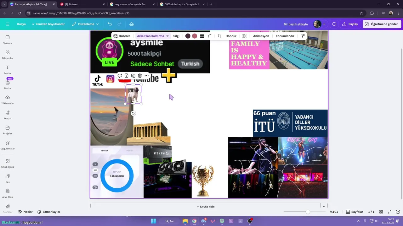The image size is (403, 226).
Task: Click Öğretmene gönder button
Action: tap(381, 24)
